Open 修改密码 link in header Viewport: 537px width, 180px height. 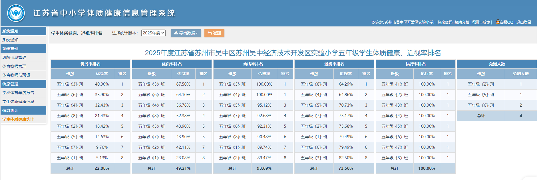pos(445,22)
